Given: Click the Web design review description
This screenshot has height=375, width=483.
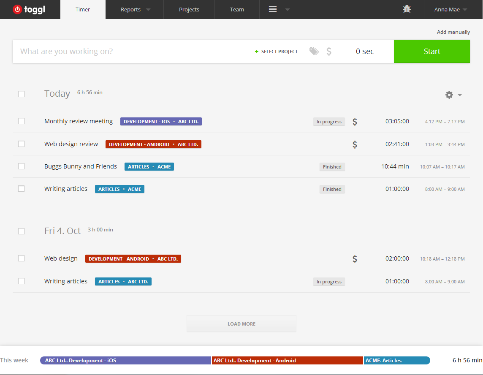Looking at the screenshot, I should pos(71,144).
